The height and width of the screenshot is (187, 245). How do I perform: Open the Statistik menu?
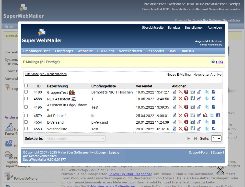pyautogui.click(x=187, y=51)
